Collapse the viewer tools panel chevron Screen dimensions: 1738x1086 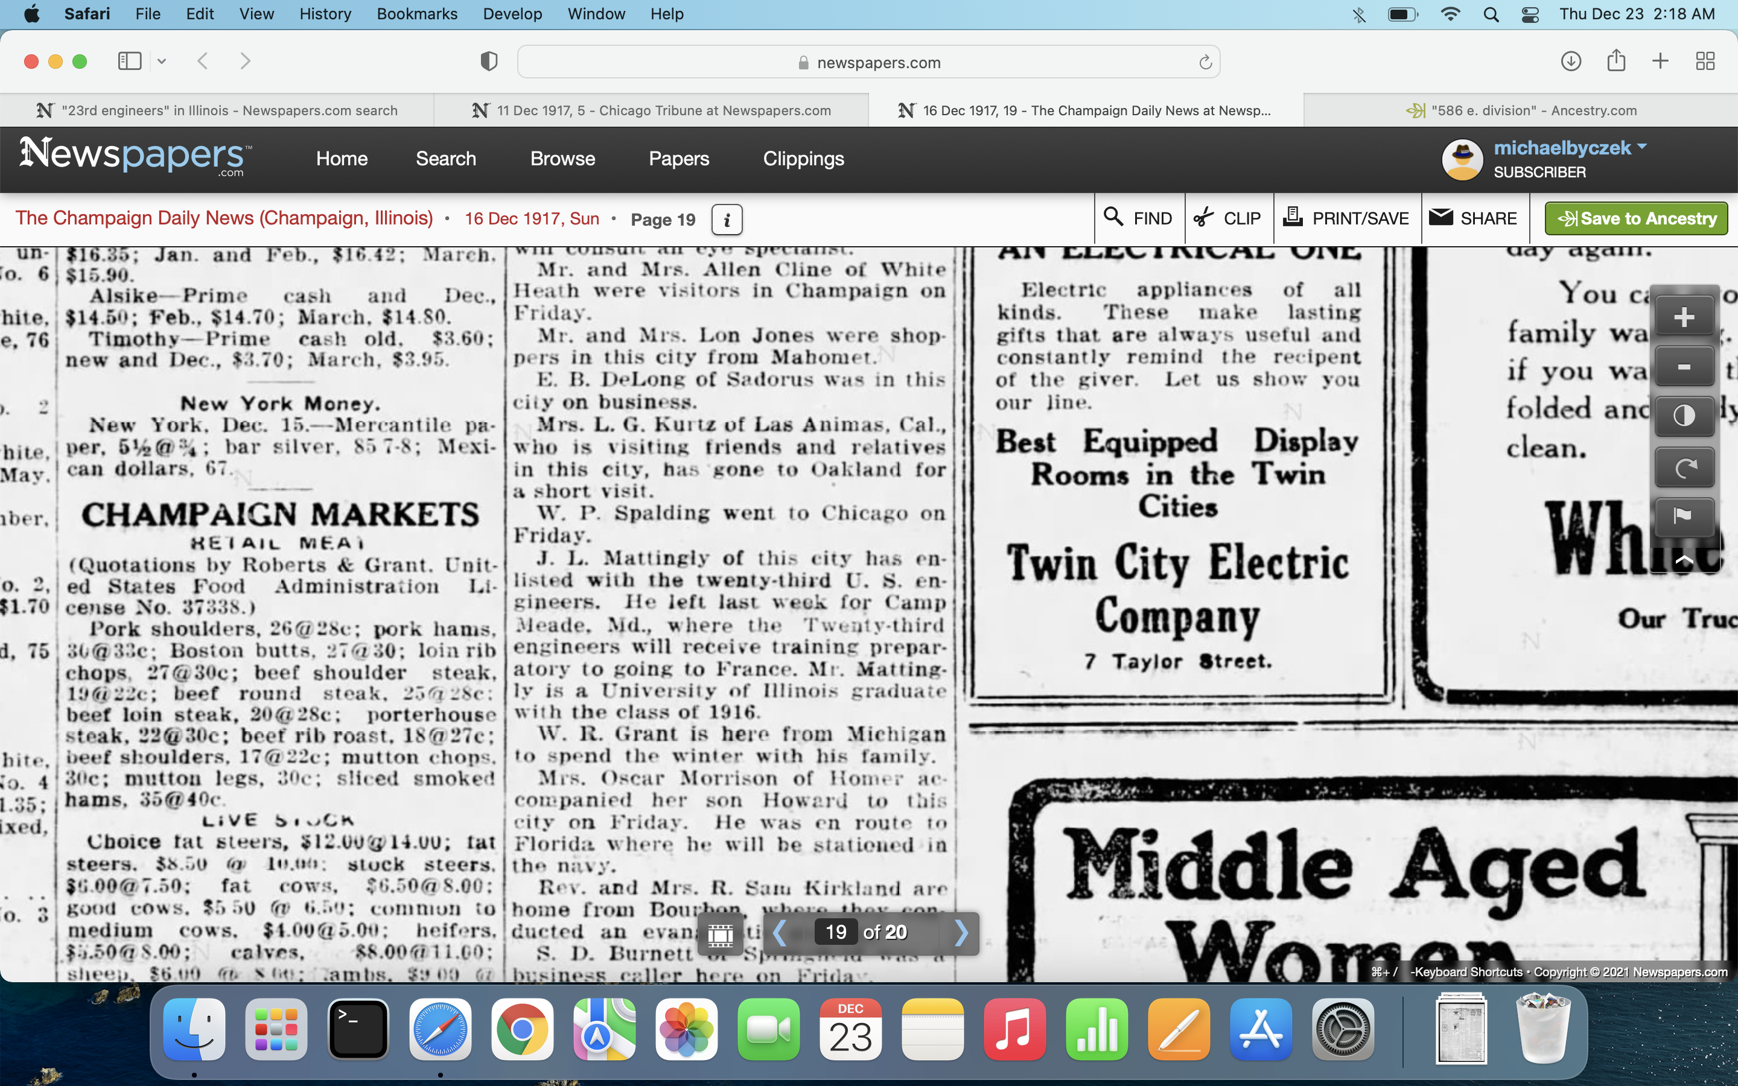pos(1684,559)
